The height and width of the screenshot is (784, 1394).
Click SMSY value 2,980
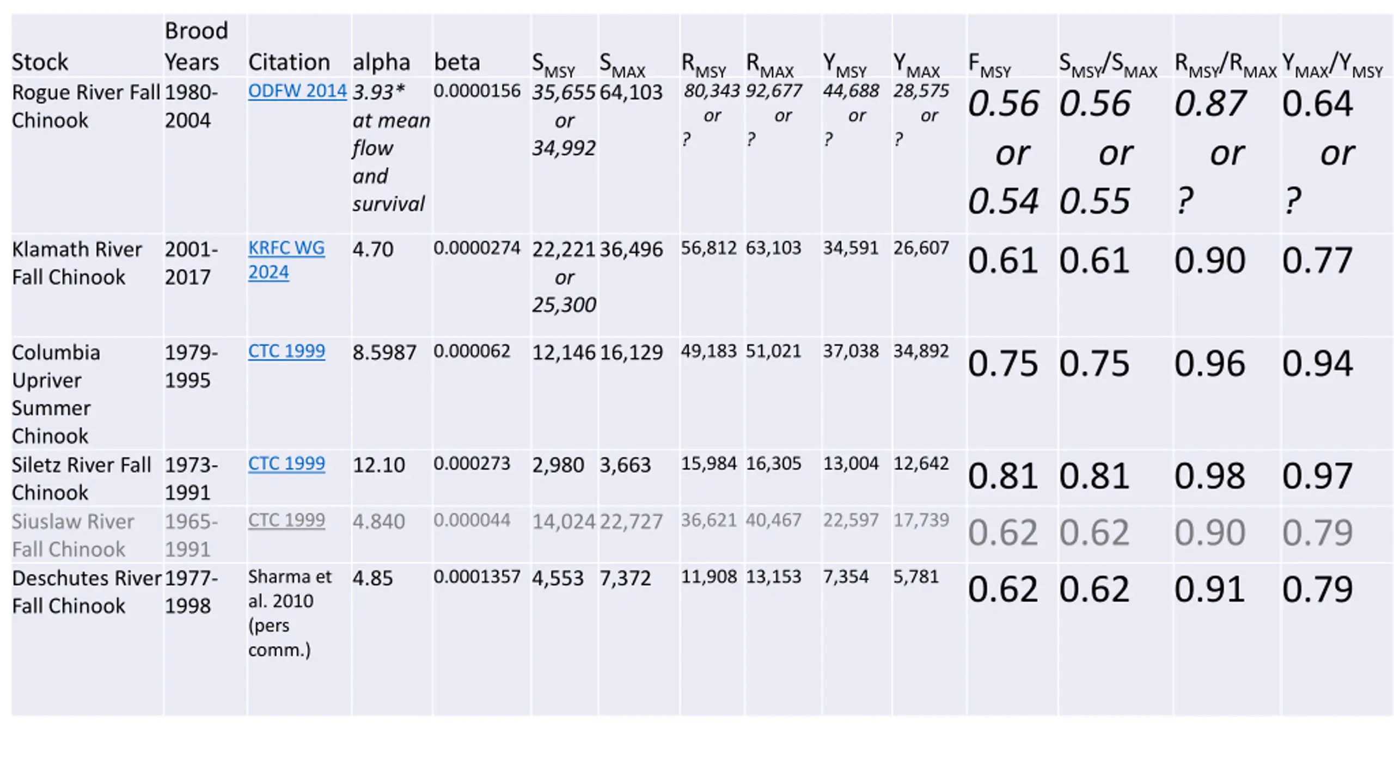click(558, 465)
